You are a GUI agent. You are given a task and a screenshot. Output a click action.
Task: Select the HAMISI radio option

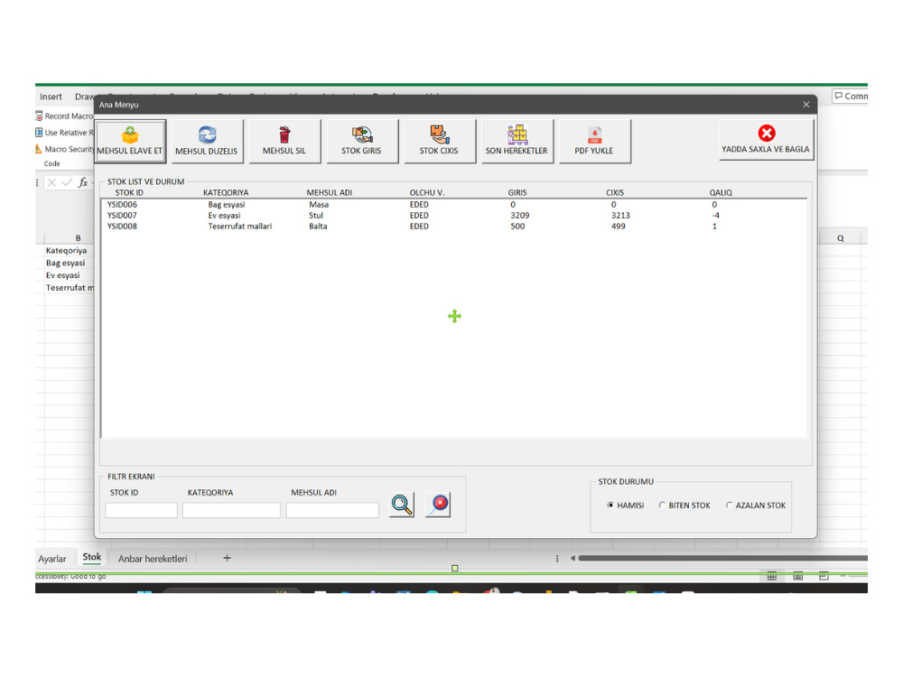point(626,505)
